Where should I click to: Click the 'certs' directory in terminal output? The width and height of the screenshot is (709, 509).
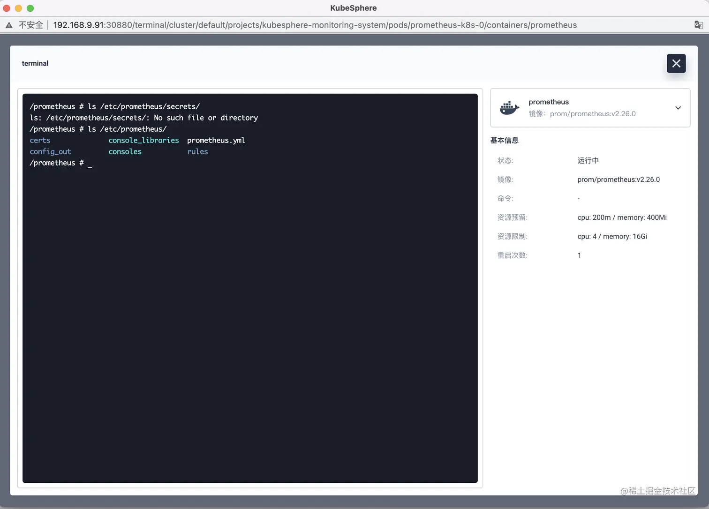[x=40, y=140]
